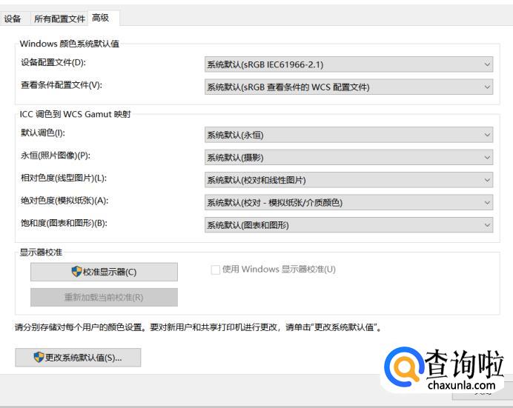
Task: Open the 相对色度(线型图片) dropdown
Action: (x=348, y=180)
